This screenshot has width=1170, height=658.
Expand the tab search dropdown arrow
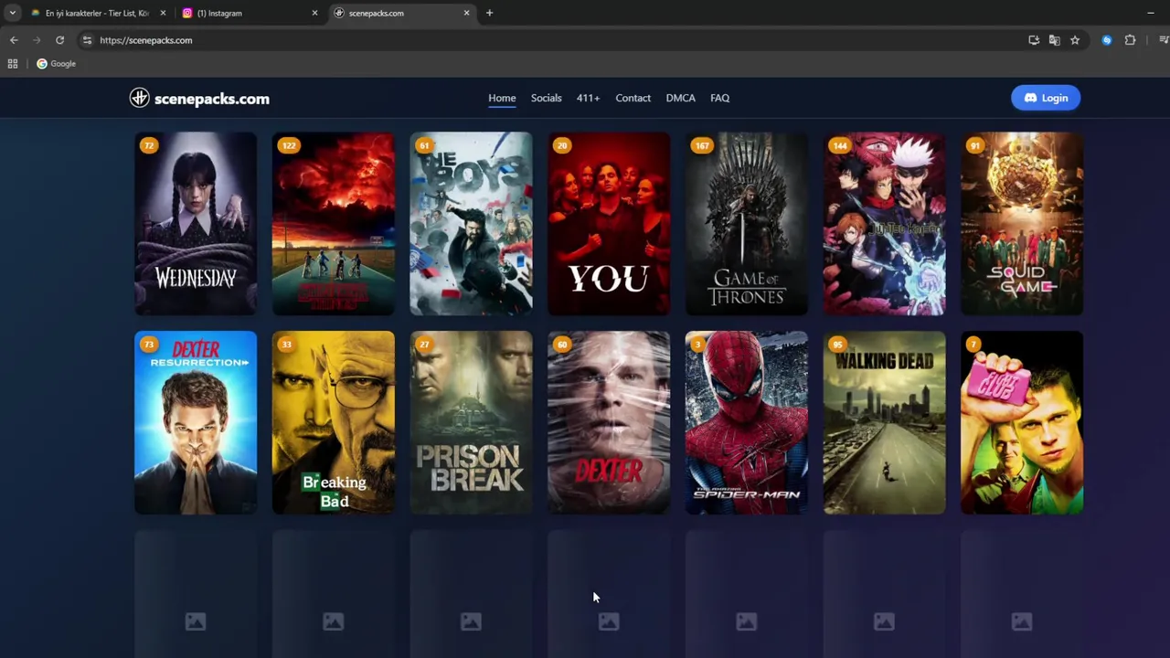(12, 13)
